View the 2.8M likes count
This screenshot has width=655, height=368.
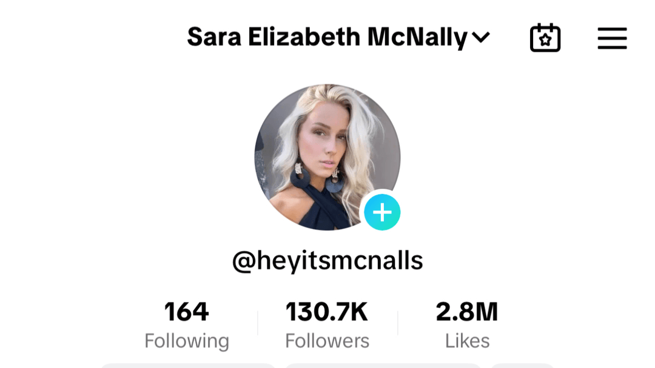(x=466, y=312)
